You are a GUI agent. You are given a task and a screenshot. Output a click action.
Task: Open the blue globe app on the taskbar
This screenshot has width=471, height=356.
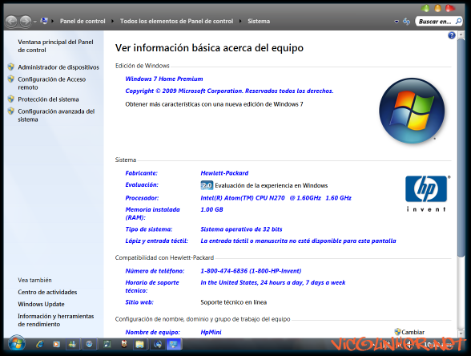(x=158, y=345)
